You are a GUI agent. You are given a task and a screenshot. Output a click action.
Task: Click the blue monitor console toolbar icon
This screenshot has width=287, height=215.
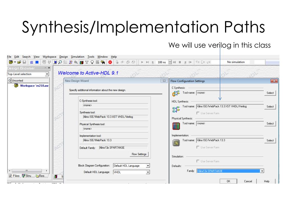pos(55,62)
